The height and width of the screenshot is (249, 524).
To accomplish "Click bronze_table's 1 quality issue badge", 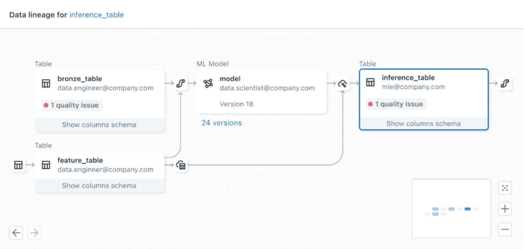I will (x=72, y=105).
